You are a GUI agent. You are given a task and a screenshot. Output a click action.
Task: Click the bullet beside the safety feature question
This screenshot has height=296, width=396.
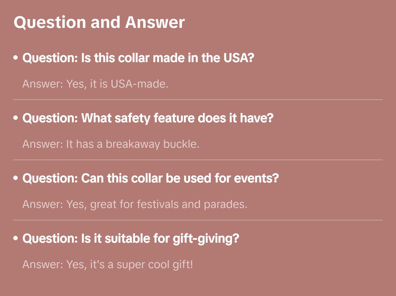click(x=16, y=118)
